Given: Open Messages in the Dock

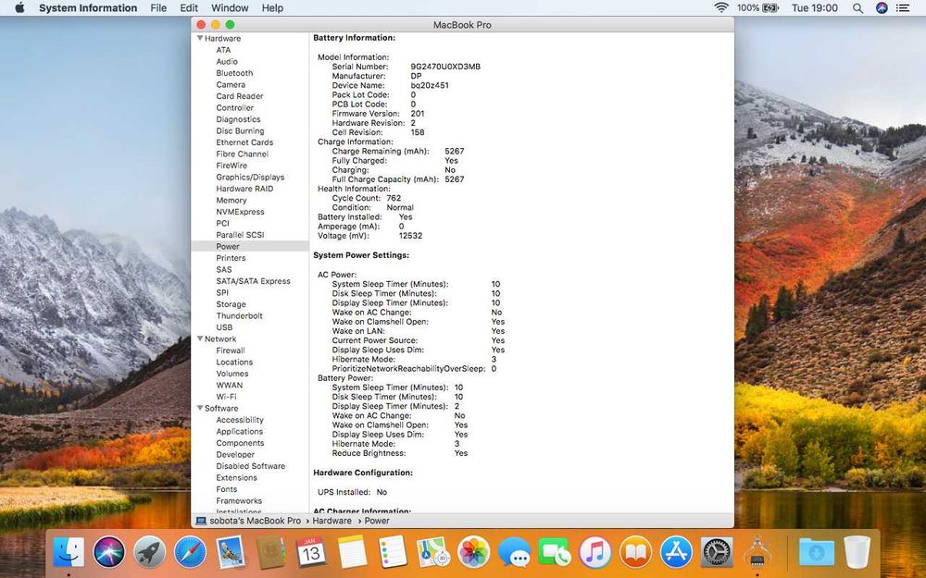Looking at the screenshot, I should click(x=514, y=553).
